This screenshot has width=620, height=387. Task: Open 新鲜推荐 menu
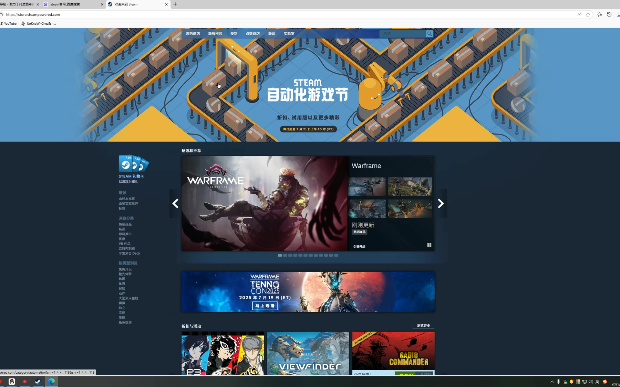215,34
